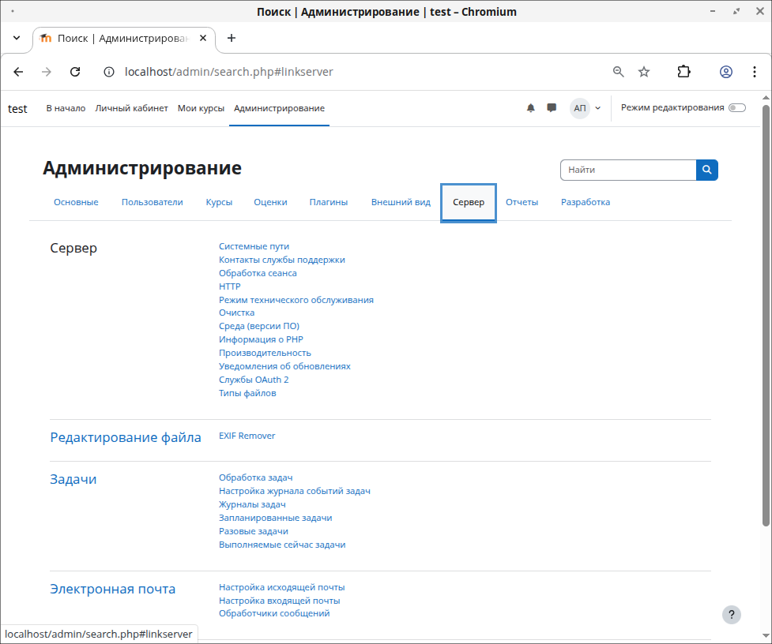The width and height of the screenshot is (772, 644).
Task: Open the Системные пути link
Action: 254,246
